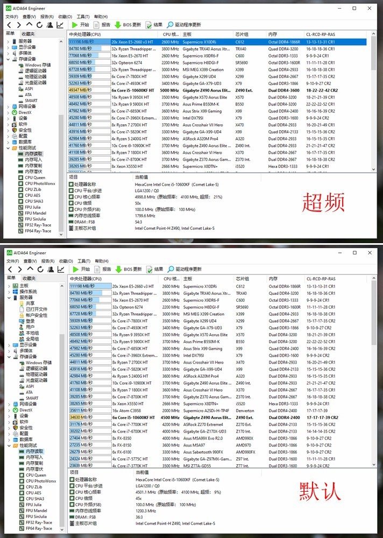Viewport: 383px width, 538px height.
Task: Click the 默认 window result list scroll-down arrow
Action: (x=374, y=464)
